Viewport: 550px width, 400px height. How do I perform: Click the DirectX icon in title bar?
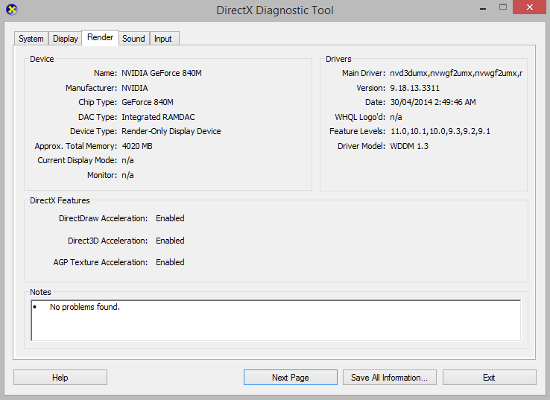[12, 10]
